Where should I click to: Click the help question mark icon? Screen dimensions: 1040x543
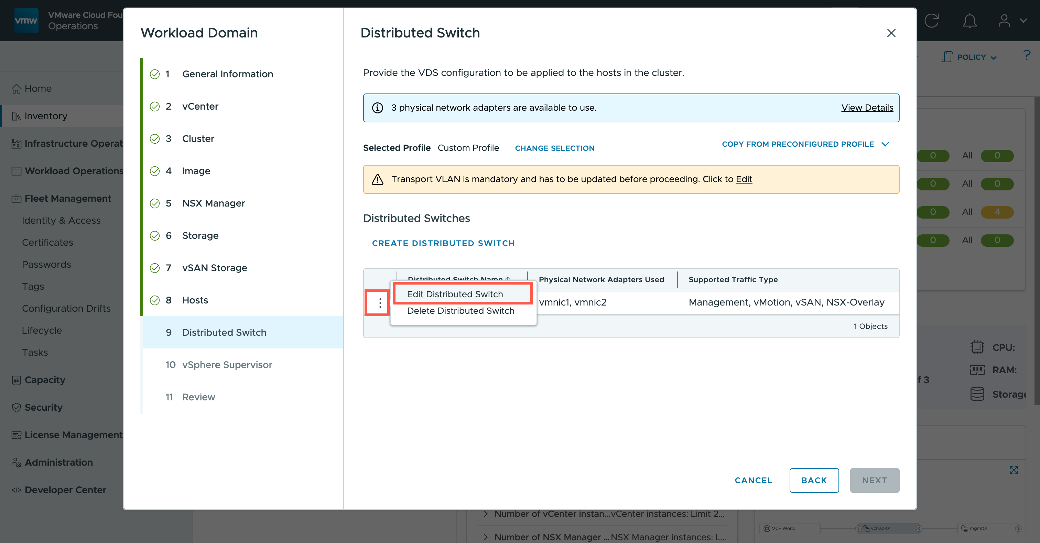pos(1027,55)
